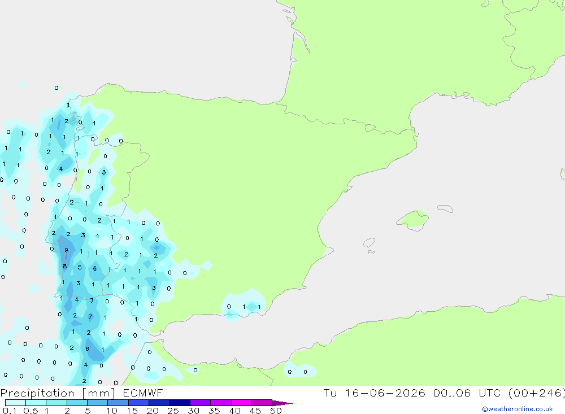Click the '(00+246)' forecast offset text
The height and width of the screenshot is (414, 565).
(x=537, y=393)
